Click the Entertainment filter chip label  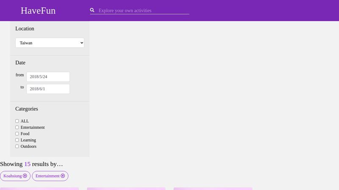tap(47, 176)
